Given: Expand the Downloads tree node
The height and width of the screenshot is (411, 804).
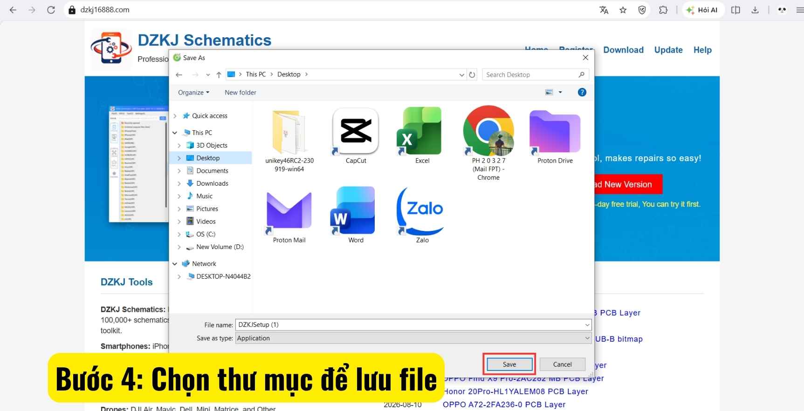Looking at the screenshot, I should click(179, 183).
